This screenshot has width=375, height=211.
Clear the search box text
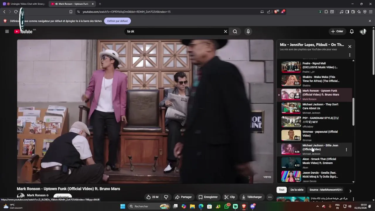226,31
